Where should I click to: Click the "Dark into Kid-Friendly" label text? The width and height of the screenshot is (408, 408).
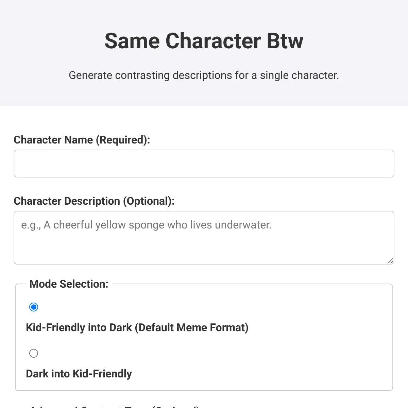point(79,374)
